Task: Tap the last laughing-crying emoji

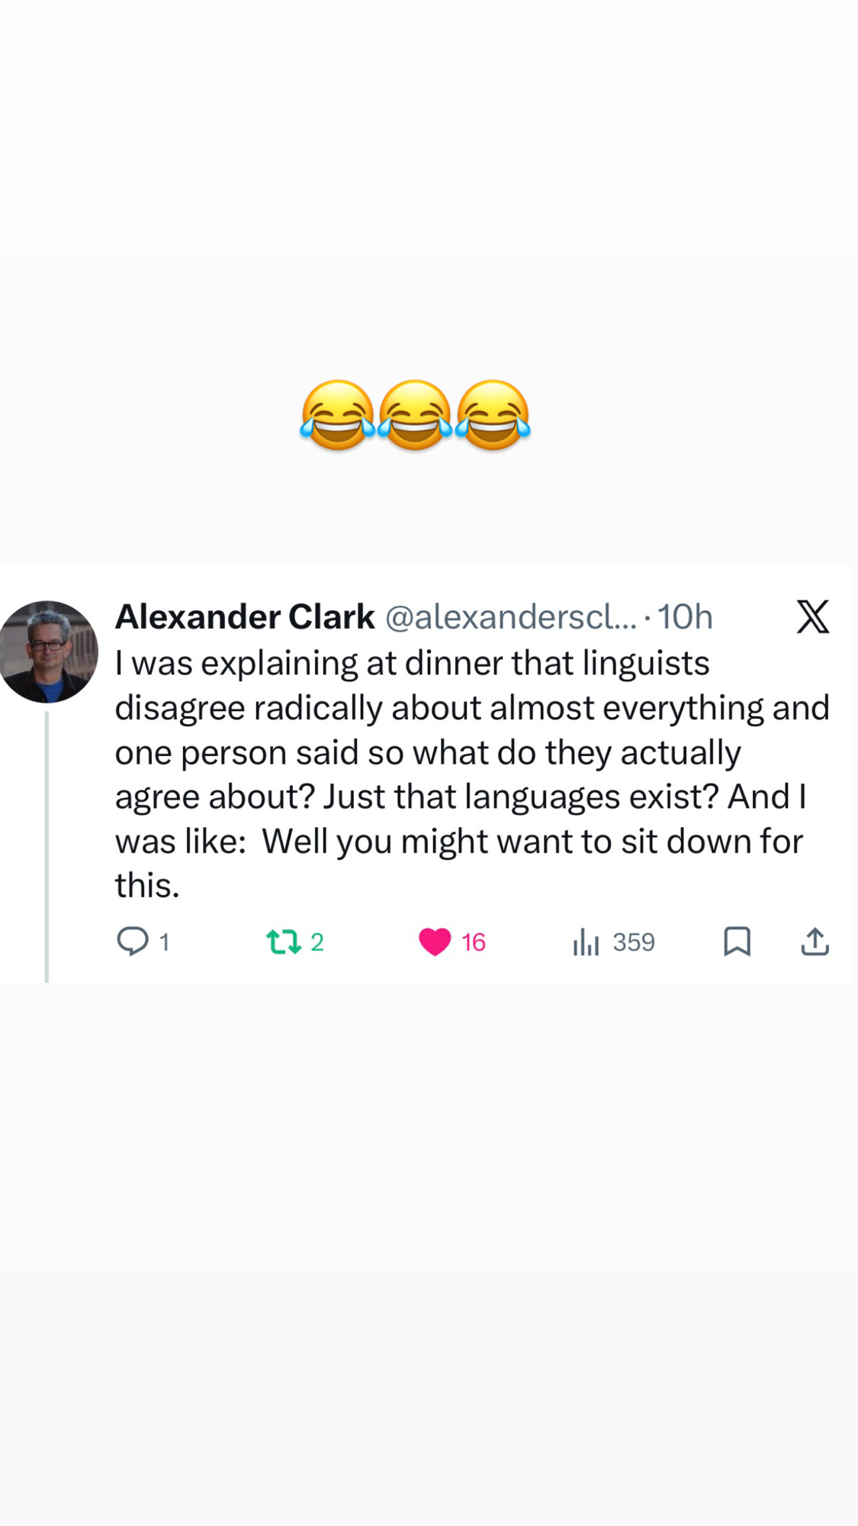Action: (493, 414)
